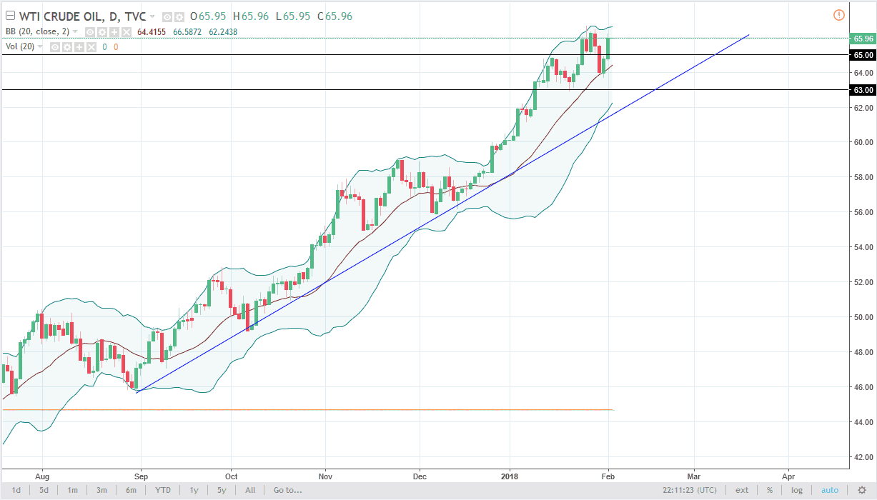Click the Nov label on the time axis
The width and height of the screenshot is (877, 500).
pos(325,475)
